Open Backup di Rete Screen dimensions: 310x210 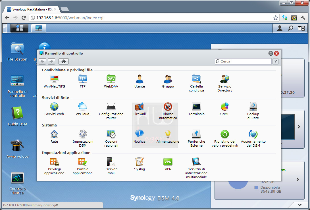pyautogui.click(x=253, y=111)
